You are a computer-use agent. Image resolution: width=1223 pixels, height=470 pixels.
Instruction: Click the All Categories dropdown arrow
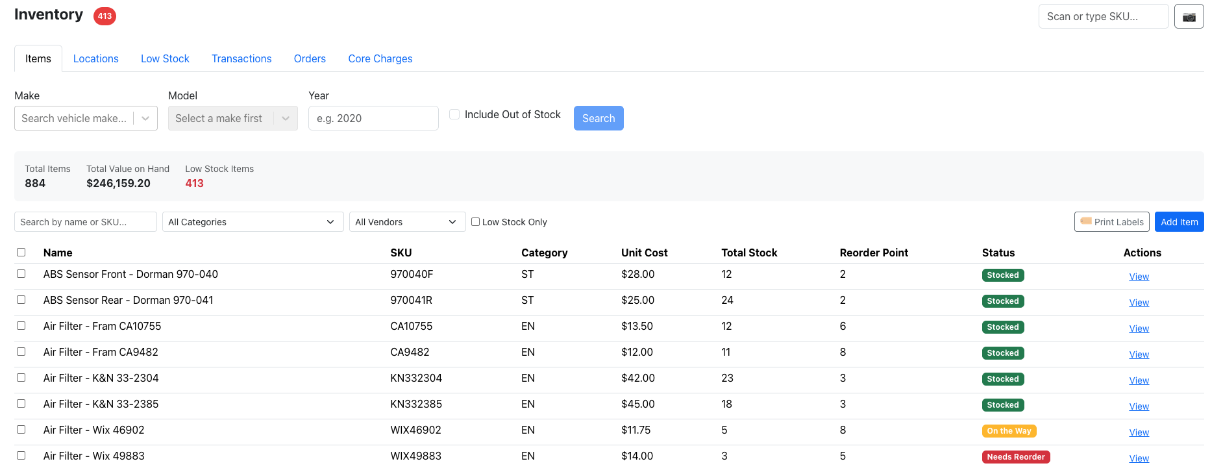330,222
